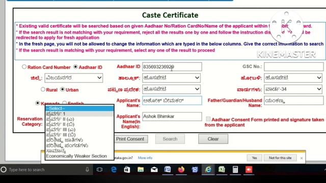Open Microsoft Store from the taskbar
This screenshot has width=326, height=183.
pos(127,169)
